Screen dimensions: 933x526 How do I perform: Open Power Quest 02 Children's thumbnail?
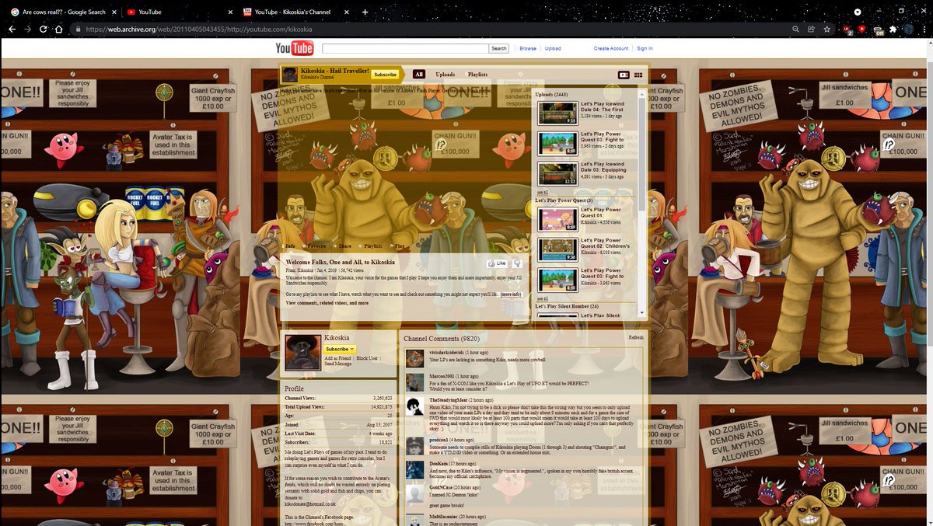557,249
